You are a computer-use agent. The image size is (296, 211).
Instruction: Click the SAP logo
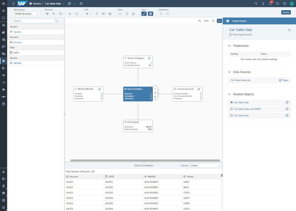point(23,3)
